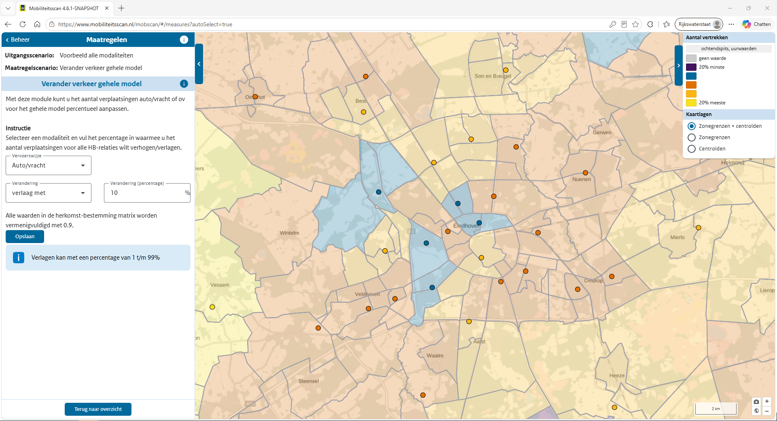
Task: Click the map screenshot camera icon
Action: [x=756, y=402]
